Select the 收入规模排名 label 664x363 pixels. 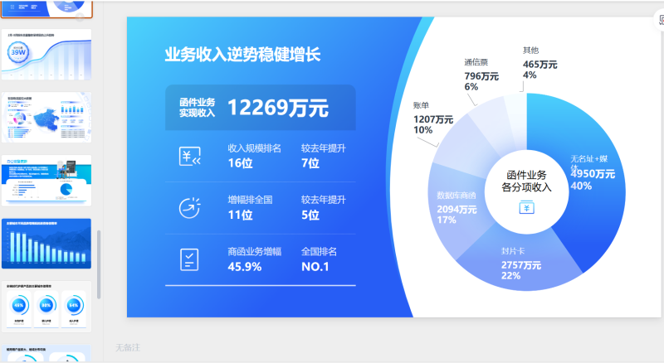[254, 148]
